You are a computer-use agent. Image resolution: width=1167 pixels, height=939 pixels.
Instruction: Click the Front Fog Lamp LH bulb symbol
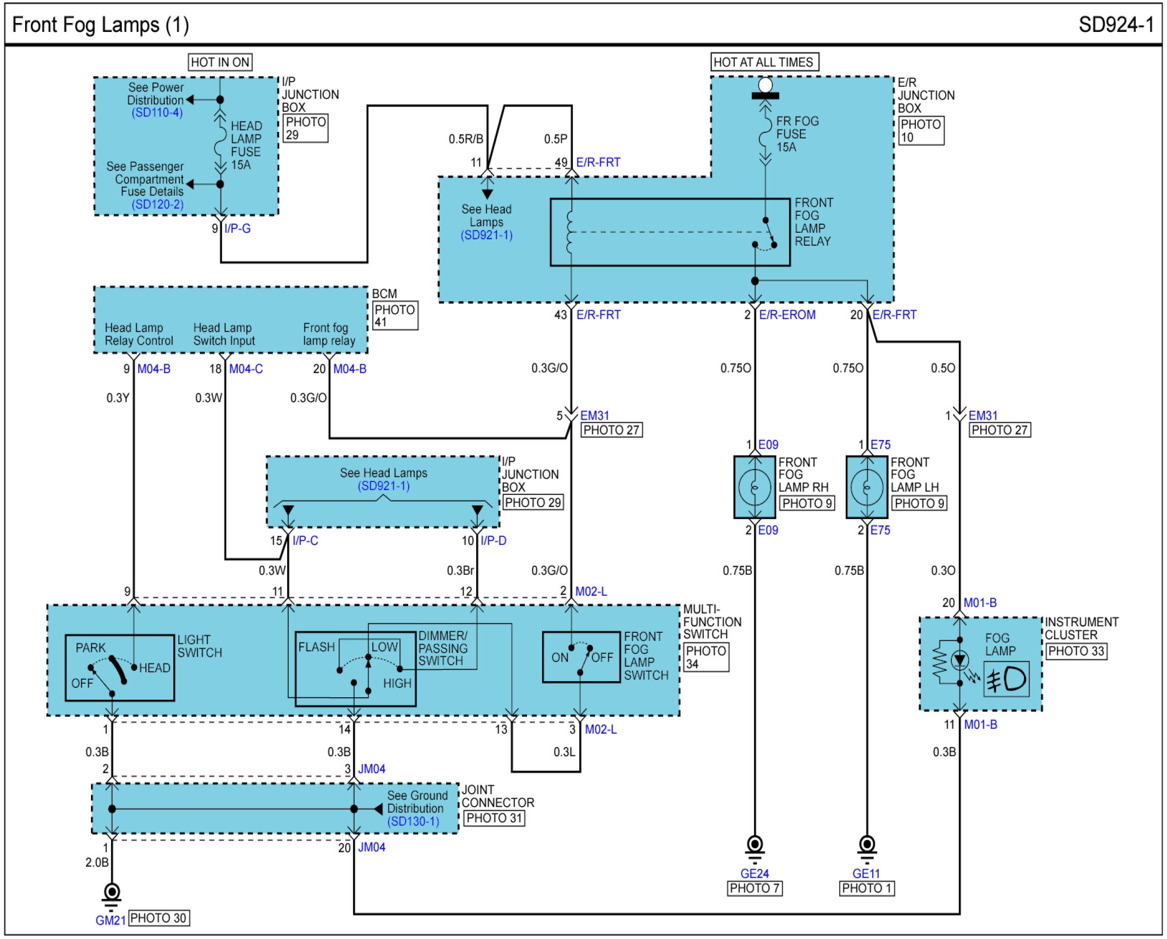867,487
